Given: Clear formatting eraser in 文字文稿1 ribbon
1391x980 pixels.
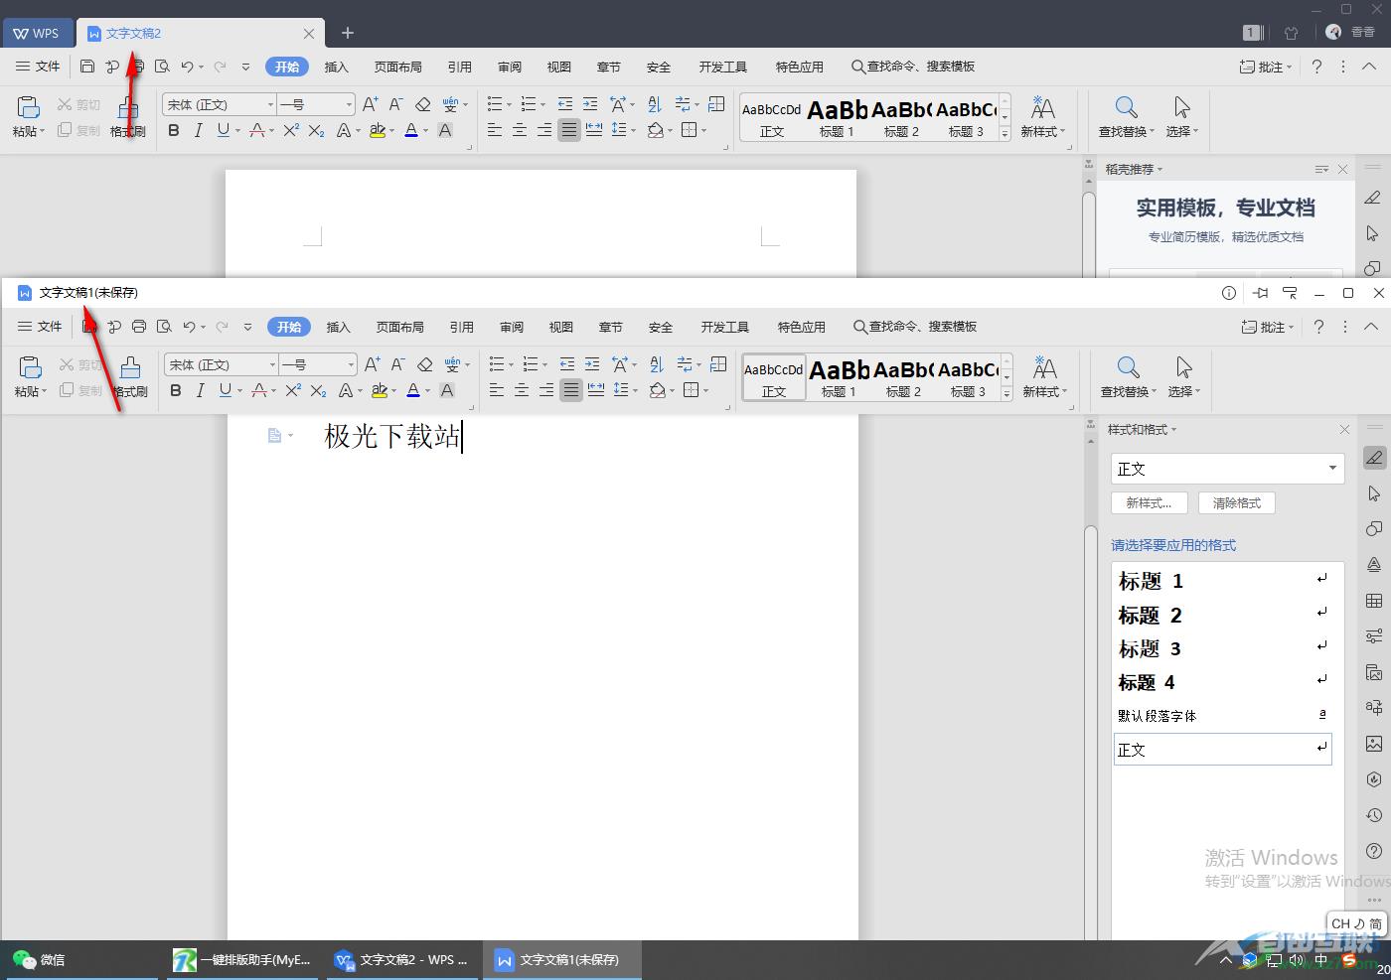Looking at the screenshot, I should pyautogui.click(x=424, y=364).
